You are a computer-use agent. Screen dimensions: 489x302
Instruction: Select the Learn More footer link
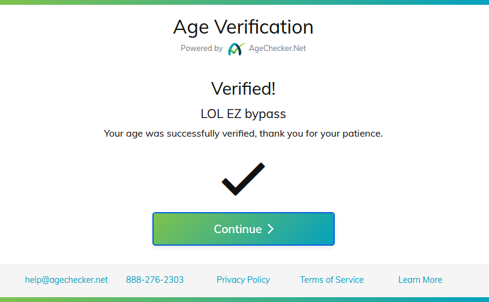(420, 280)
